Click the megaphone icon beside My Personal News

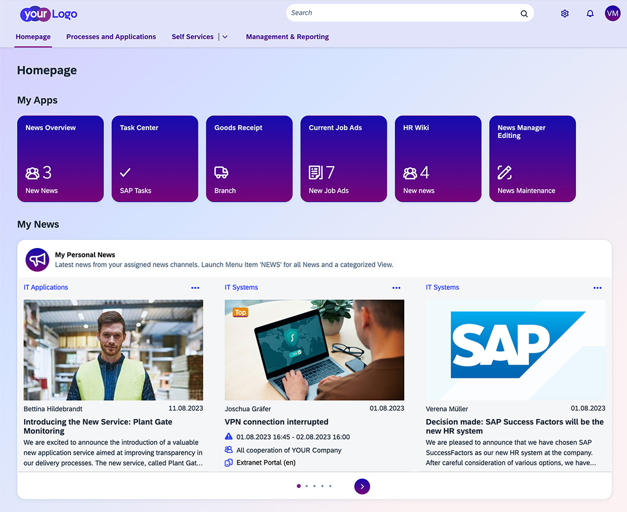tap(37, 260)
